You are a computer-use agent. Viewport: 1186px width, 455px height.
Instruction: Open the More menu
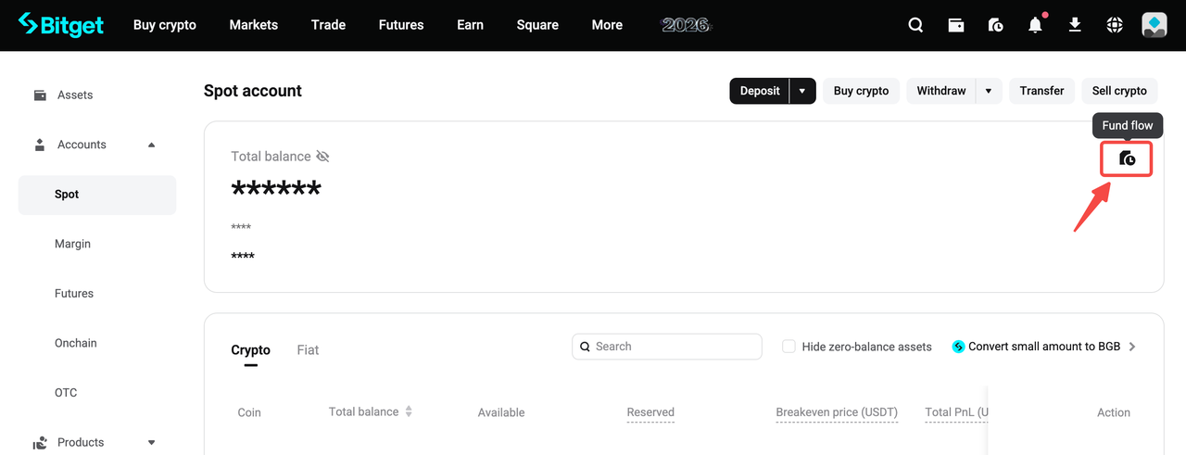(607, 25)
